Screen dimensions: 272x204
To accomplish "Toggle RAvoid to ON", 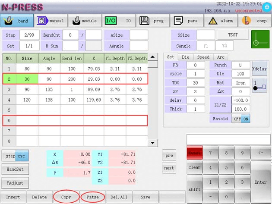I will coord(245,119).
